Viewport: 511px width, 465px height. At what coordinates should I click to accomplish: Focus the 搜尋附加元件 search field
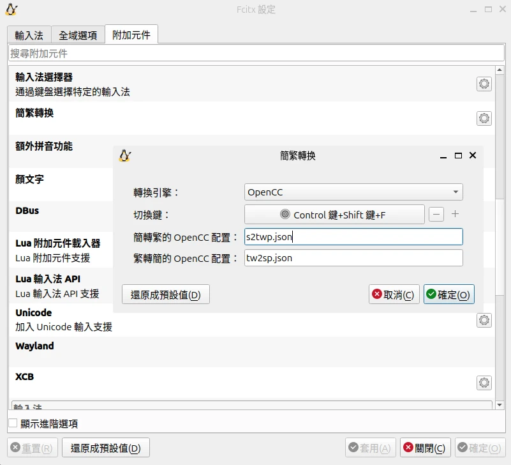click(x=256, y=53)
